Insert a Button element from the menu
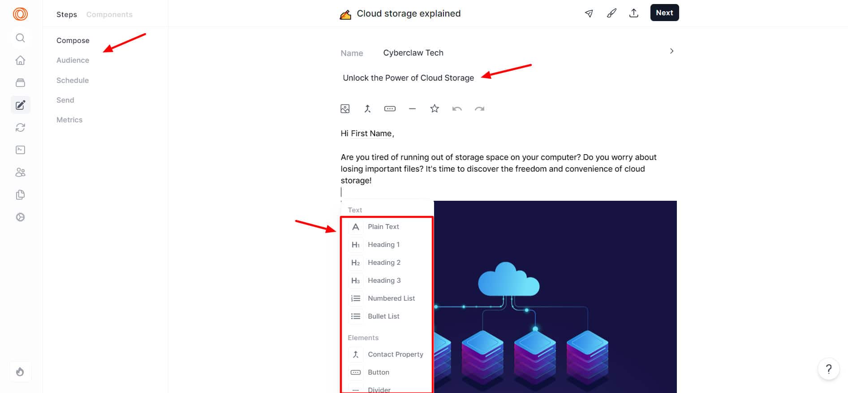The height and width of the screenshot is (393, 848). tap(378, 372)
